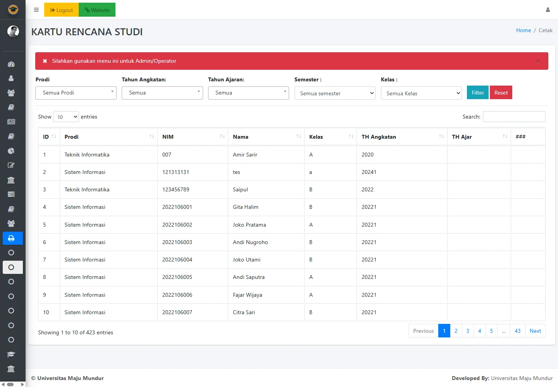This screenshot has width=558, height=387.
Task: Click the Home breadcrumb link
Action: click(x=523, y=30)
